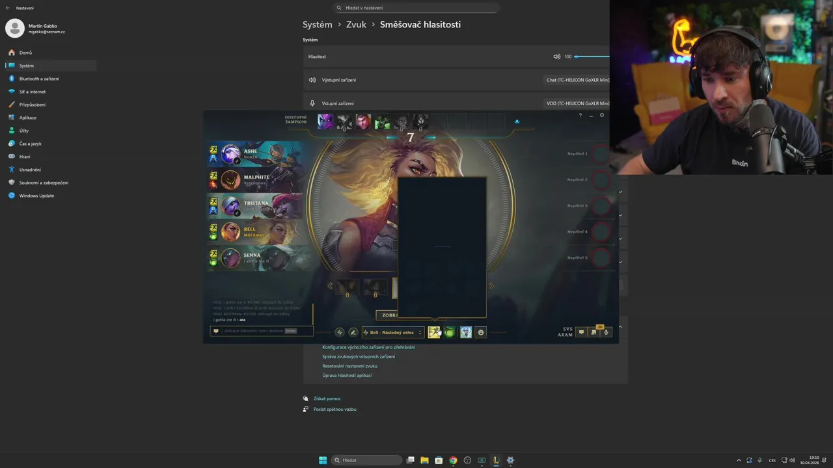Select Systém in Settings sidebar
This screenshot has height=468, width=833.
click(x=51, y=66)
